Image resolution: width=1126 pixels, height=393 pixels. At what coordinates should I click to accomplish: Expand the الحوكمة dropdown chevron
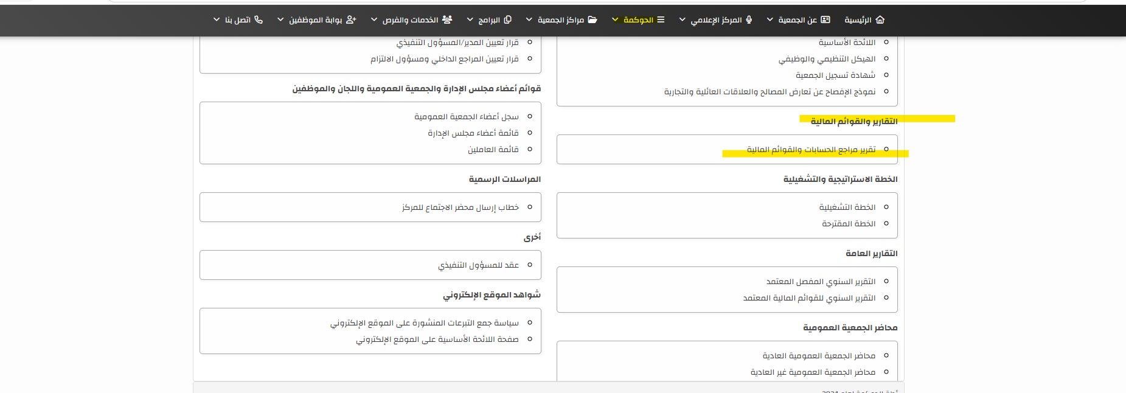(615, 20)
